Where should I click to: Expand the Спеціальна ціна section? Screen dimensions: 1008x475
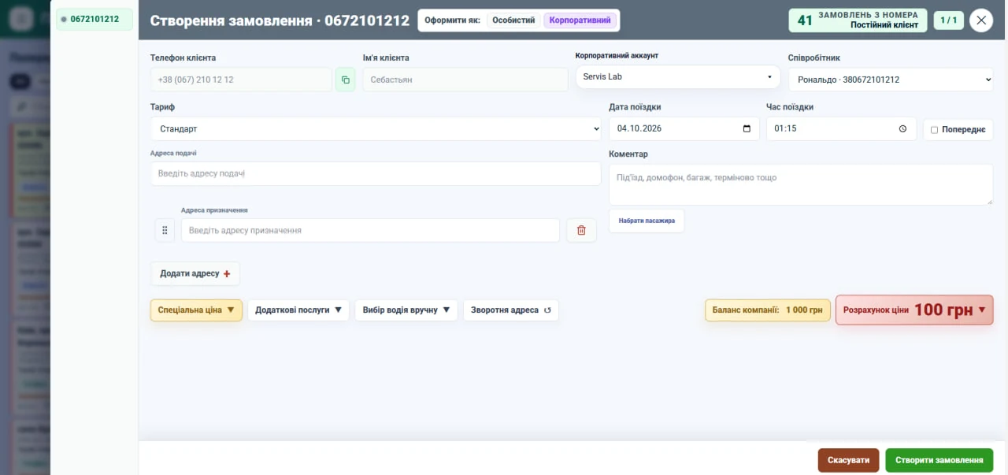(196, 310)
